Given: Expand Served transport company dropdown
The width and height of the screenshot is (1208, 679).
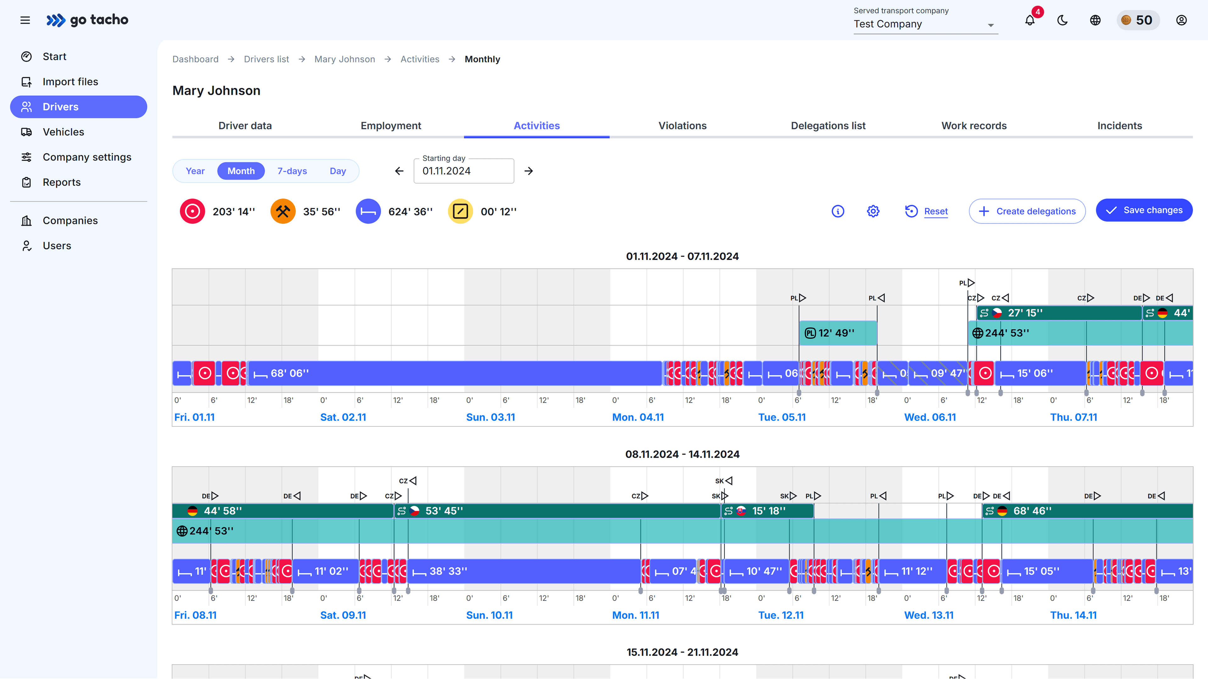Looking at the screenshot, I should (x=926, y=24).
